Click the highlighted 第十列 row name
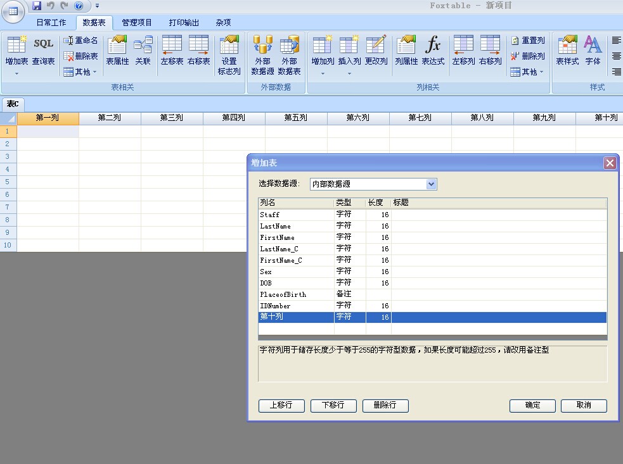This screenshot has width=623, height=464. point(272,317)
